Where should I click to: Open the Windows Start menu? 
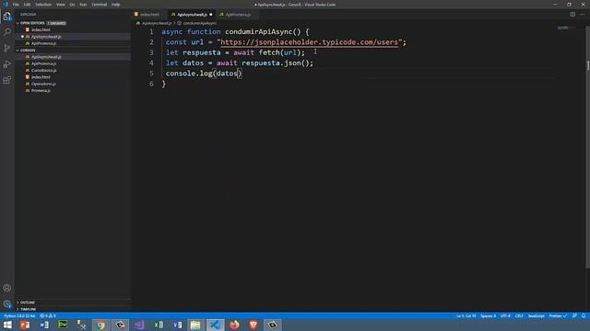(7, 325)
